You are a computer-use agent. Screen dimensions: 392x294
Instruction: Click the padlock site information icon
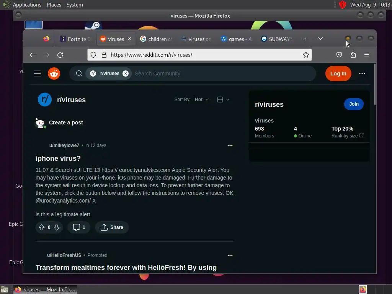point(104,55)
